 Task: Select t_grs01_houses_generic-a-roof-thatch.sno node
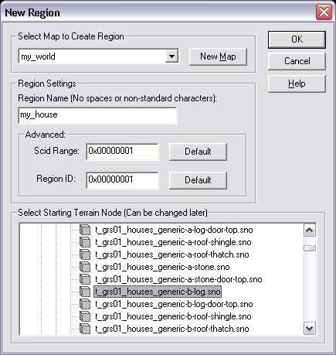172,254
